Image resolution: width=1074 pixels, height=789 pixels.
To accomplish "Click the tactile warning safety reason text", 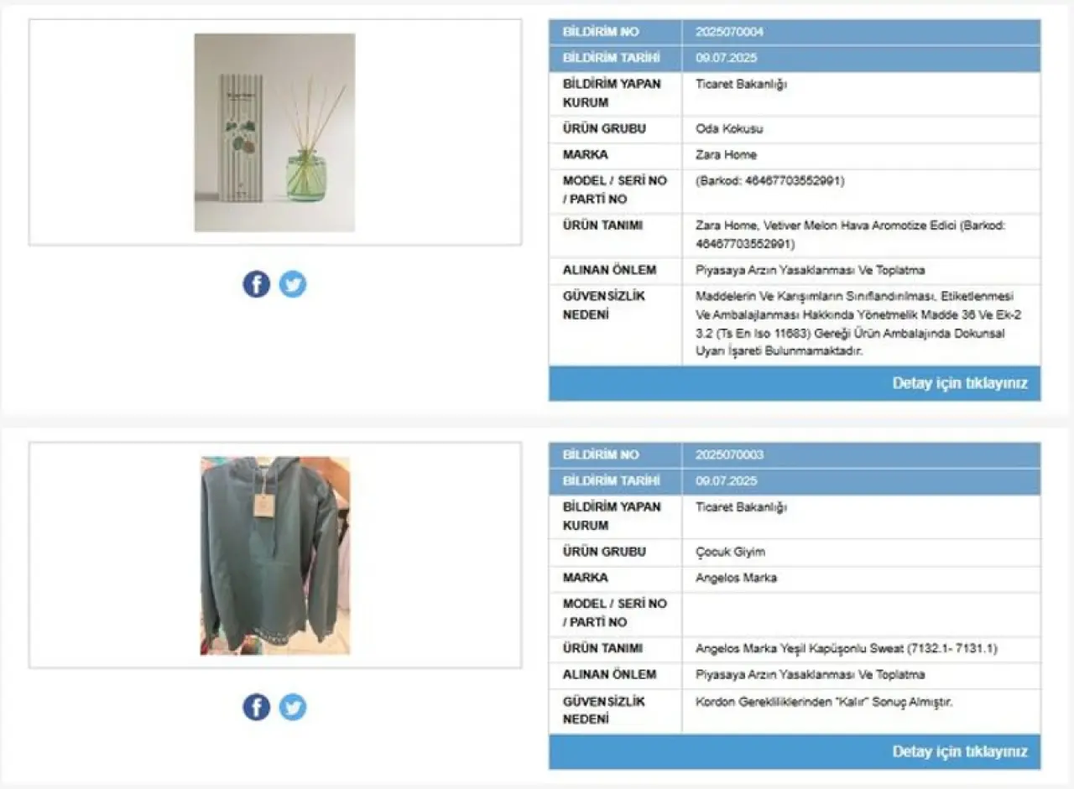I will 858,324.
